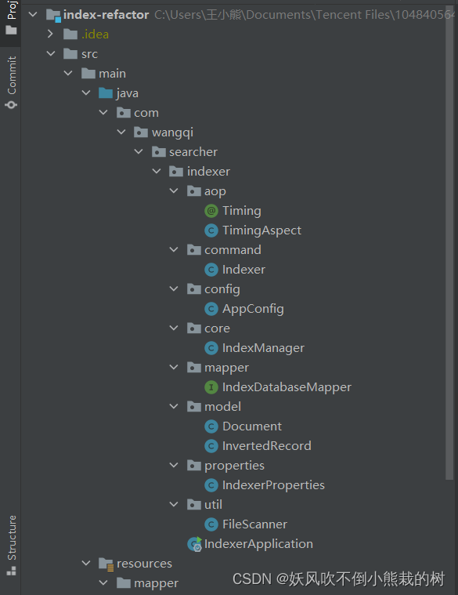Screen dimensions: 458x595
Task: Collapse the searcher package chevron
Action: tap(139, 152)
